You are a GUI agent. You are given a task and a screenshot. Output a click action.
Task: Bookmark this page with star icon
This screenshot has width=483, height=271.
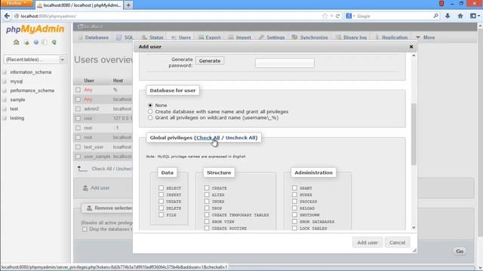325,16
